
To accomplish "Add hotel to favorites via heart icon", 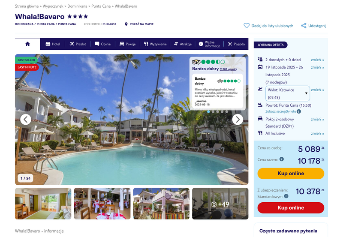I will (247, 26).
